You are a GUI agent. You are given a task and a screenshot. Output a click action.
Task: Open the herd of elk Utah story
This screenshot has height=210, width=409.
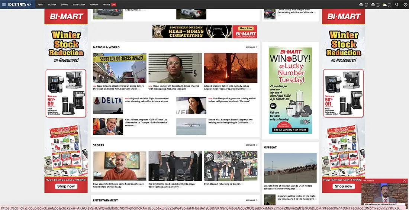coord(288,187)
